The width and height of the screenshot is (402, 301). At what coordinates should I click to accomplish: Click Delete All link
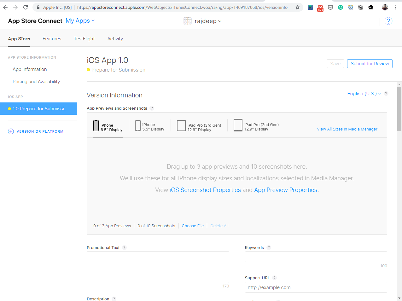coord(219,226)
